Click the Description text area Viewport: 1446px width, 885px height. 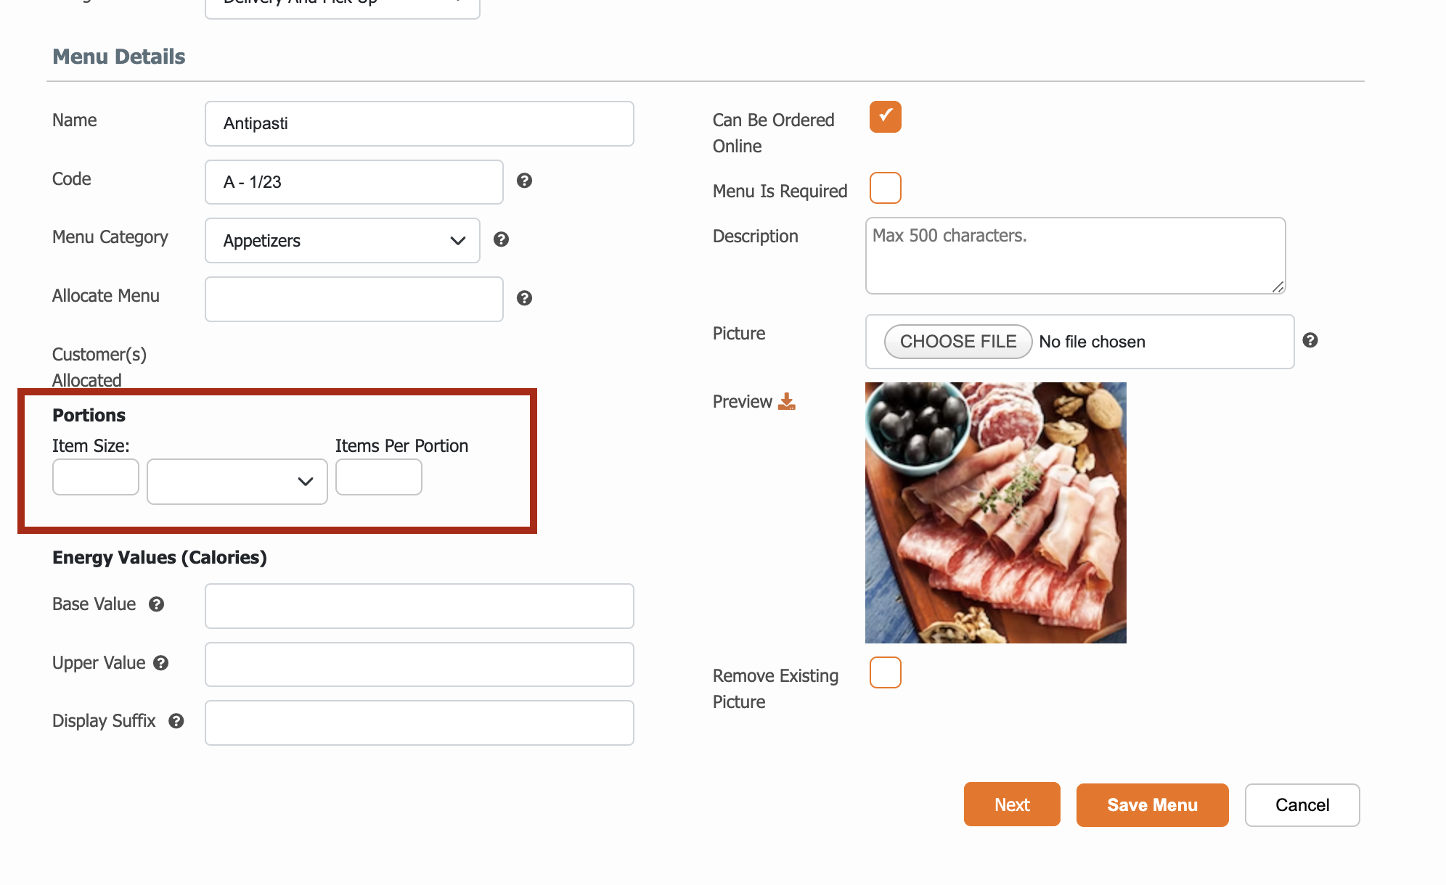point(1076,255)
